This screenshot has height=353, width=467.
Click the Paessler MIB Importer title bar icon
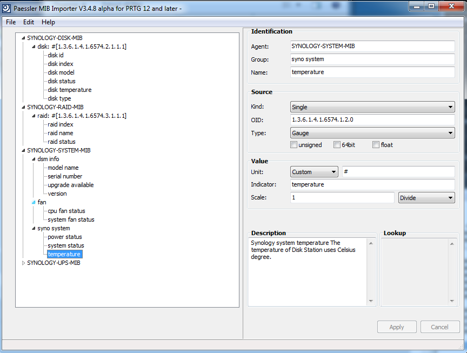tap(6, 8)
